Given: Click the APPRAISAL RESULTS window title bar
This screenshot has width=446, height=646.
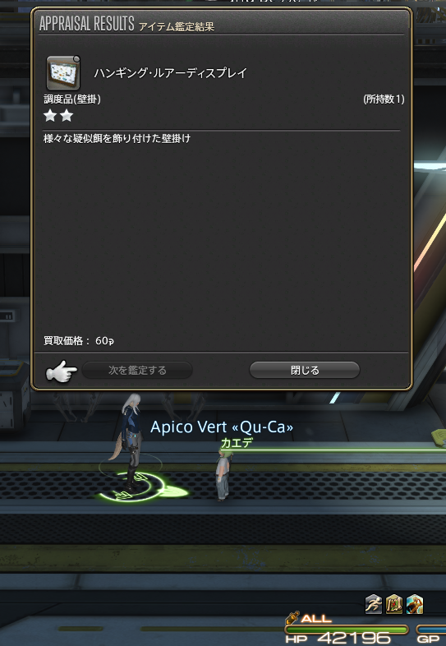Looking at the screenshot, I should coord(222,24).
